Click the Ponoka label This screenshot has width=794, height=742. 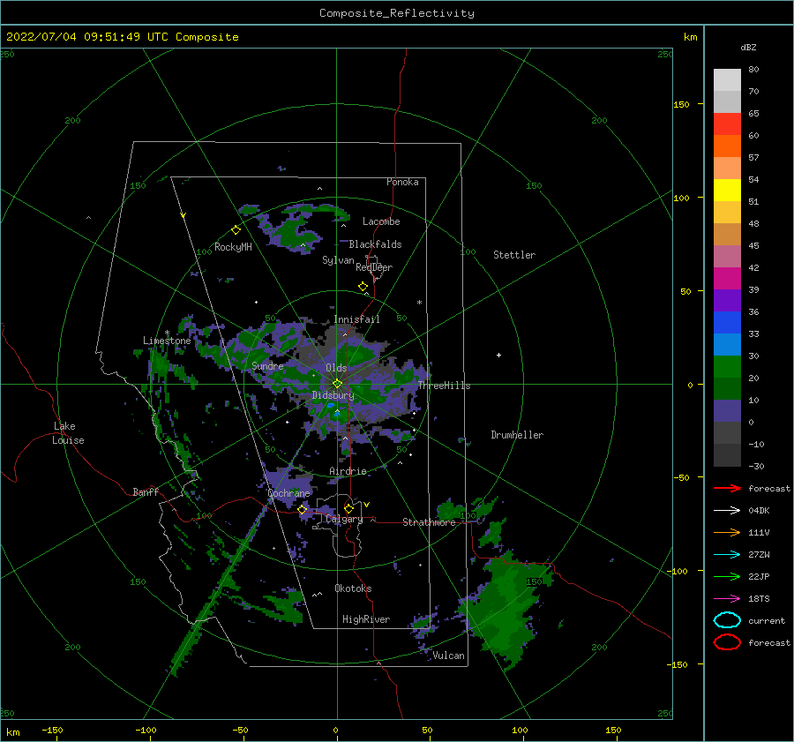click(402, 182)
